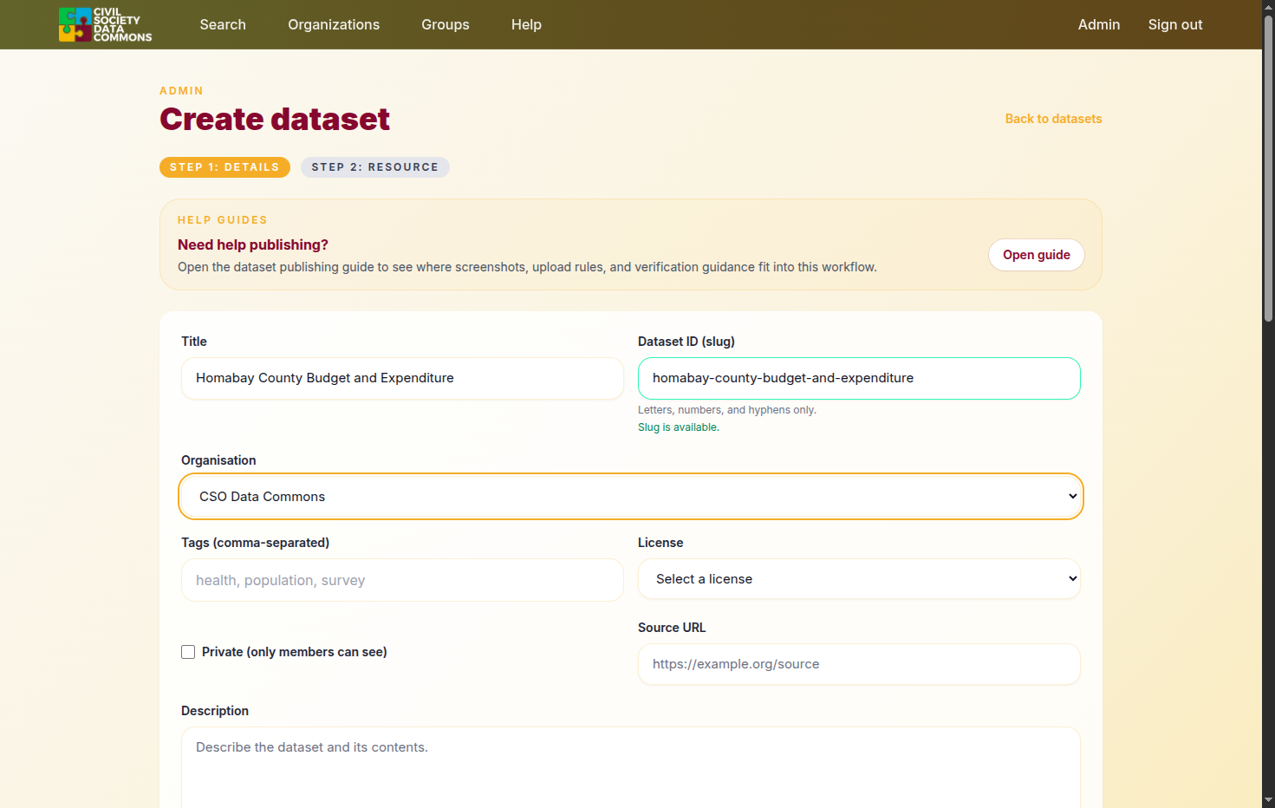Open the Admin link
The width and height of the screenshot is (1275, 808).
click(1099, 24)
